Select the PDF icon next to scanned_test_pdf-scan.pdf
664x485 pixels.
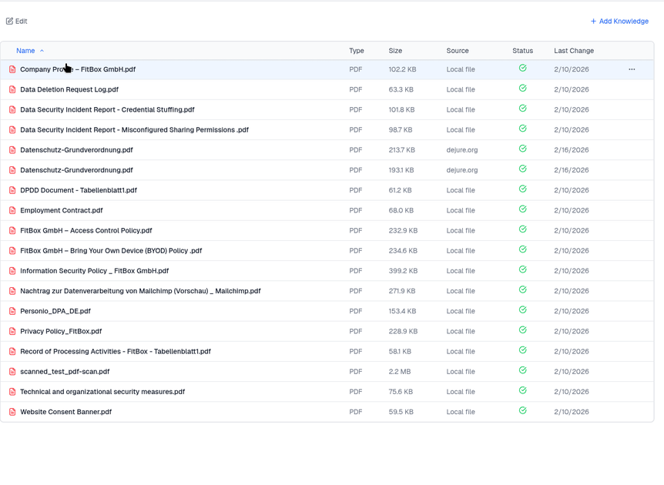[x=12, y=371]
